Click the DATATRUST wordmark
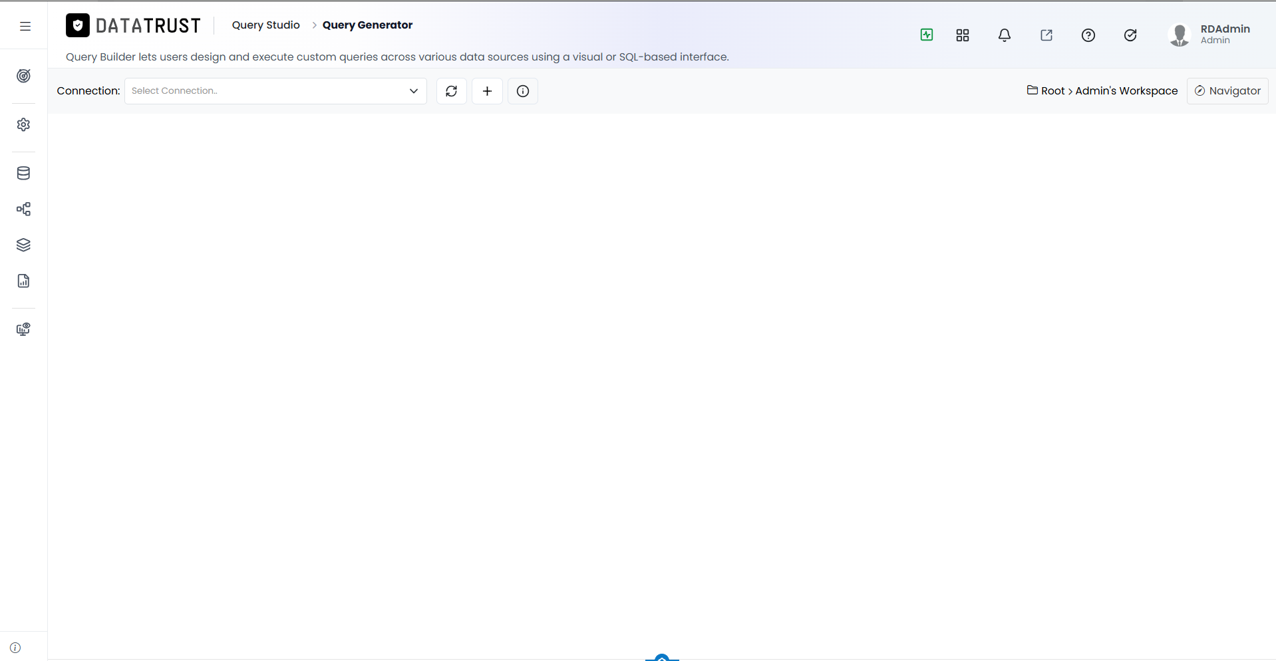This screenshot has width=1276, height=661. [148, 25]
